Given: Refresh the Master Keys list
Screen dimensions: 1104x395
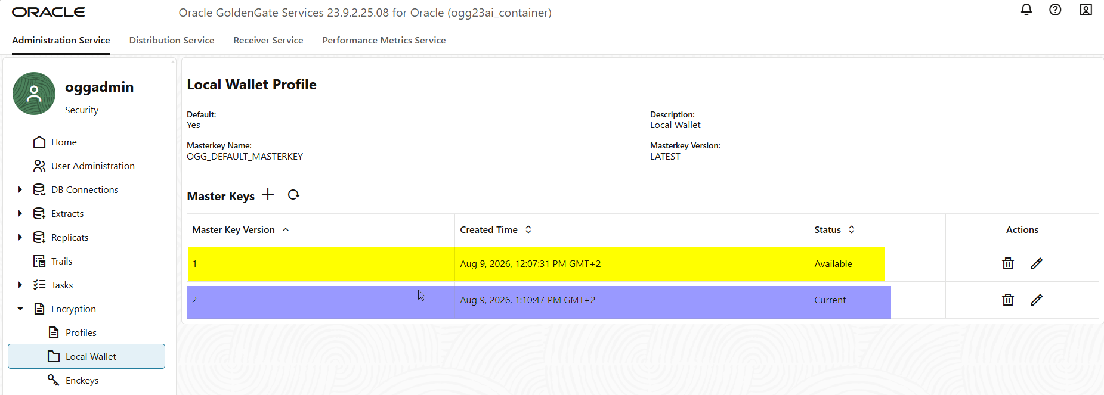Looking at the screenshot, I should tap(293, 194).
